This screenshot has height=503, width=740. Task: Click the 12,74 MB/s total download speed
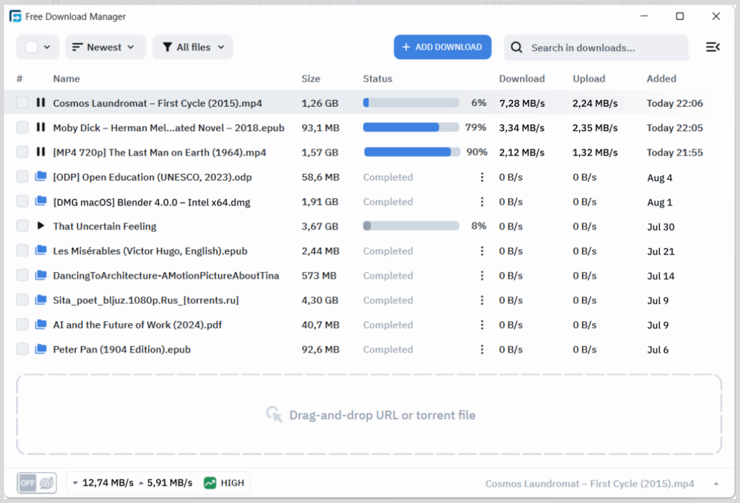click(107, 483)
